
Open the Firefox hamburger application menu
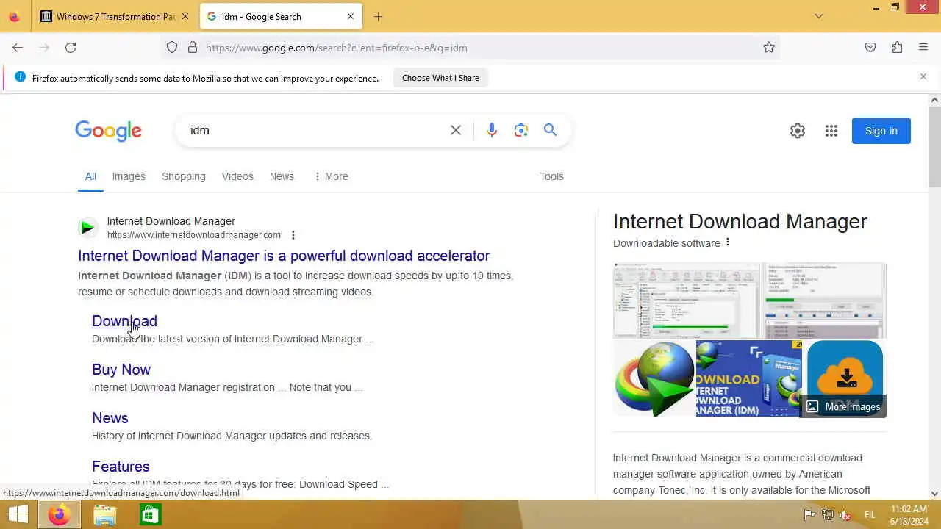click(x=923, y=48)
